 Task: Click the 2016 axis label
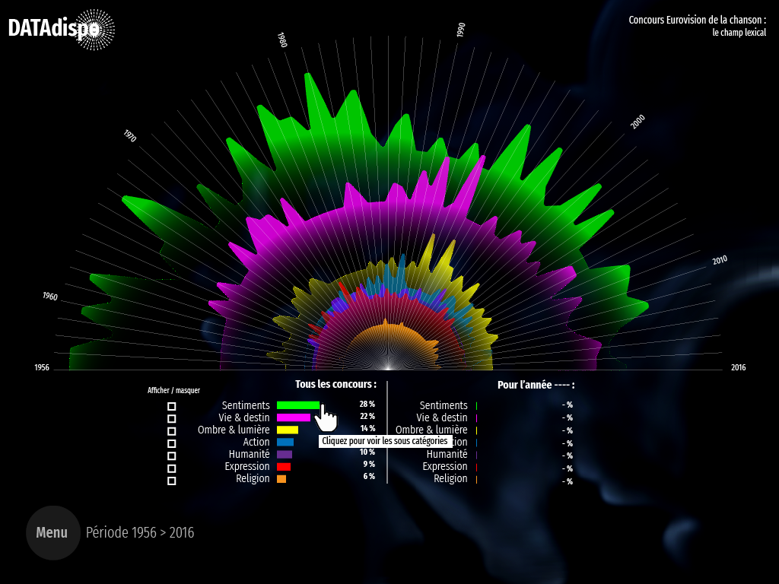[x=738, y=367]
